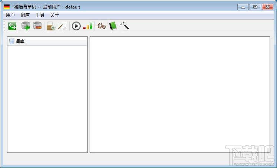Viewport: 277px width, 168px height.
Task: Click the remove database red minus icon
Action: click(37, 26)
